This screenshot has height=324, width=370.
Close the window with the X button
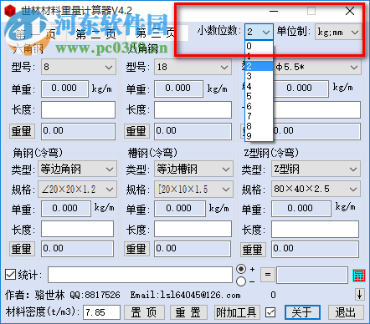coord(350,12)
